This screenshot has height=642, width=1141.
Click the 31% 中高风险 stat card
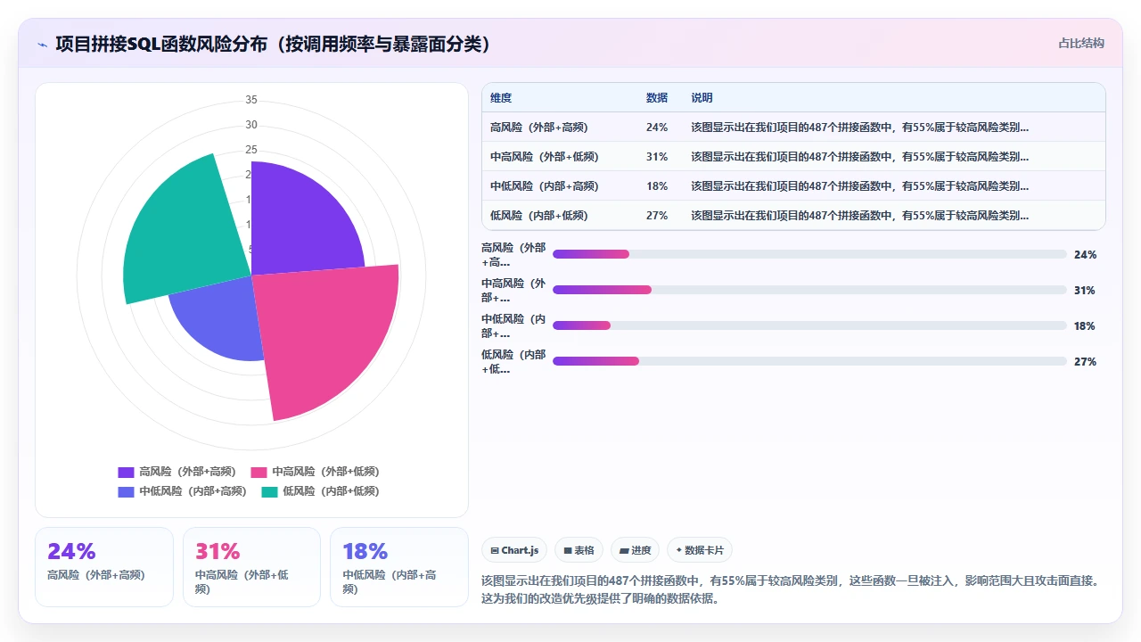point(251,567)
